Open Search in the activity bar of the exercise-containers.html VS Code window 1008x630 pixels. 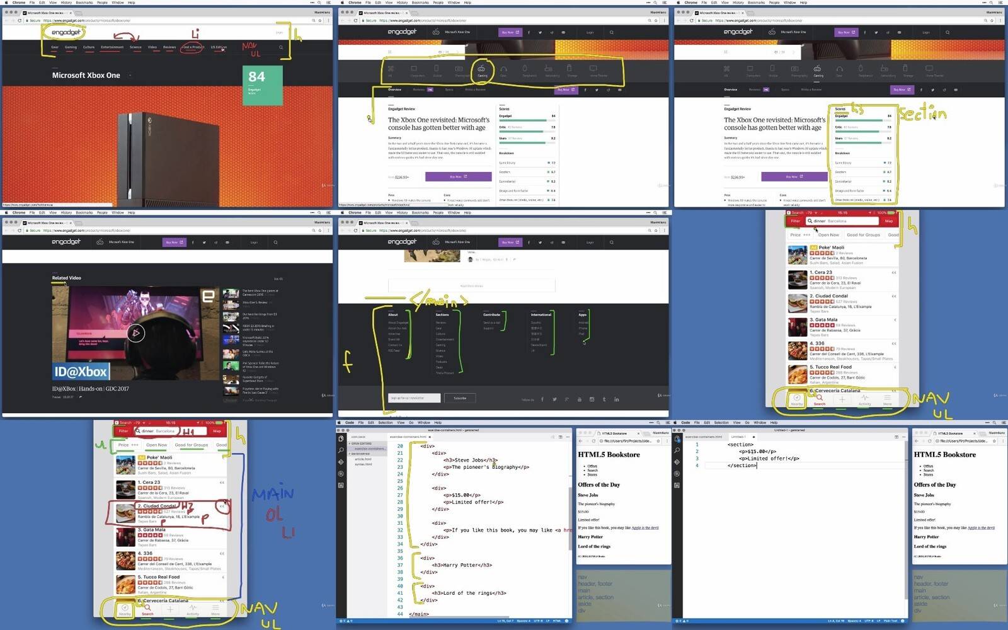coord(341,450)
